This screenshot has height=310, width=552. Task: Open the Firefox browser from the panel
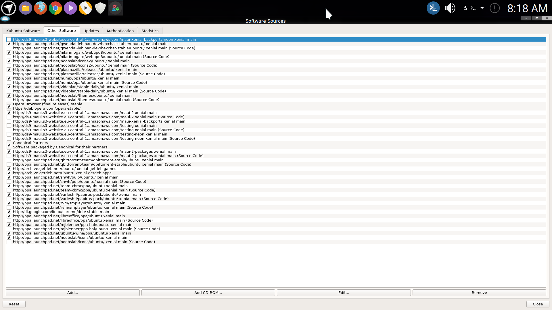[x=41, y=8]
